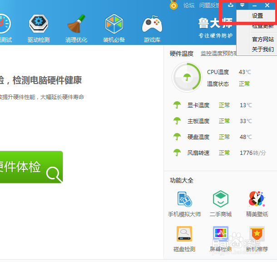This screenshot has height=262, width=277.
Task: Click the CPU temperature gauge dial
Action: [187, 77]
